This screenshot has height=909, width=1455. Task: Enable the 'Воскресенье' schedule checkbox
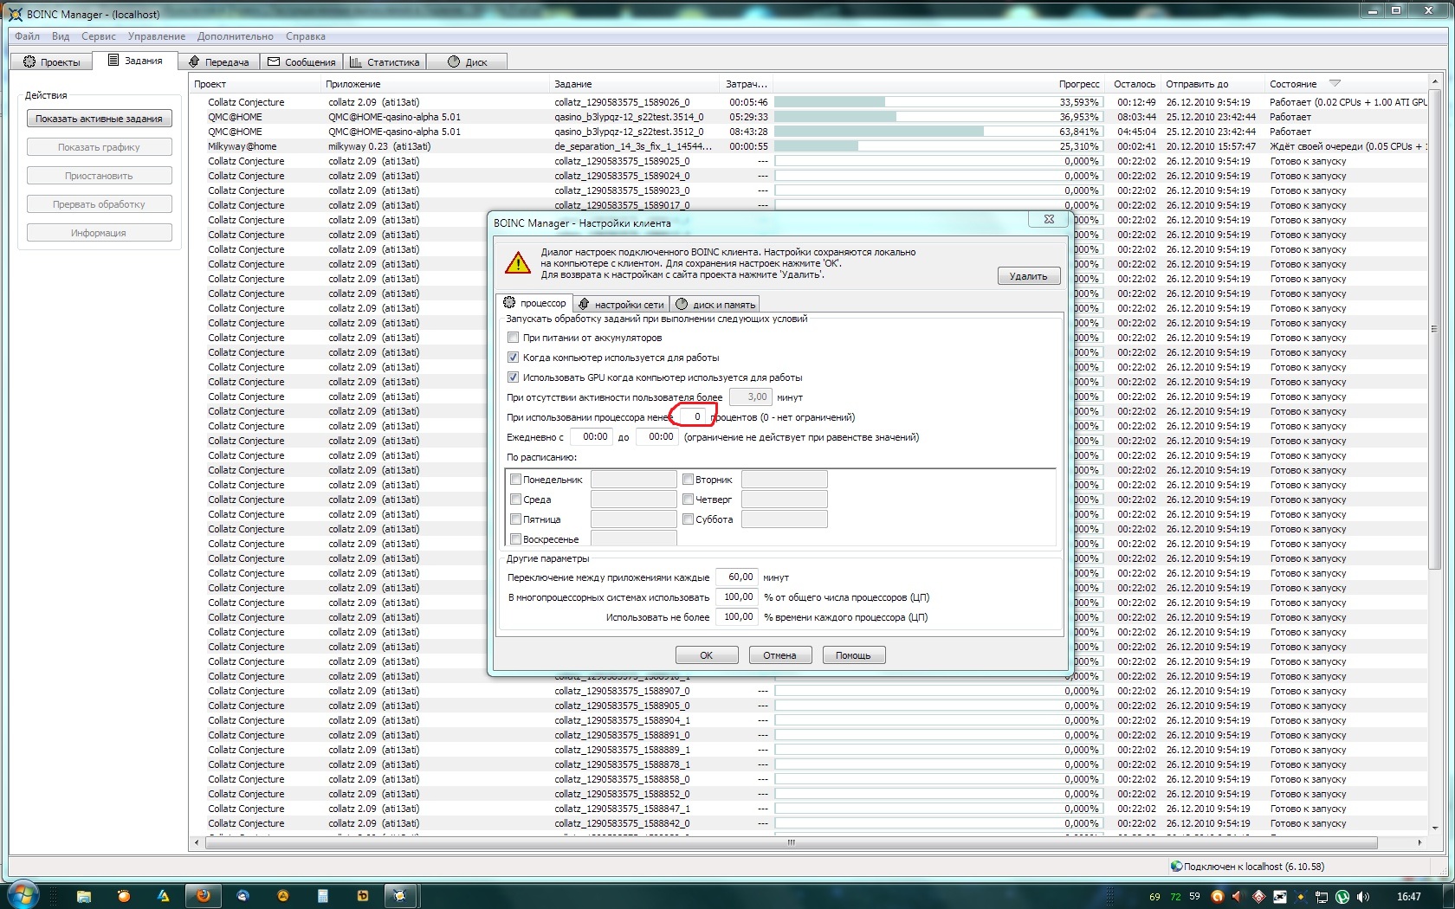(x=515, y=538)
